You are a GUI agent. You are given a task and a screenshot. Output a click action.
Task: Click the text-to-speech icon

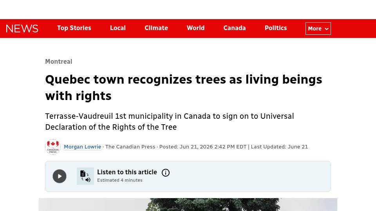tap(85, 176)
